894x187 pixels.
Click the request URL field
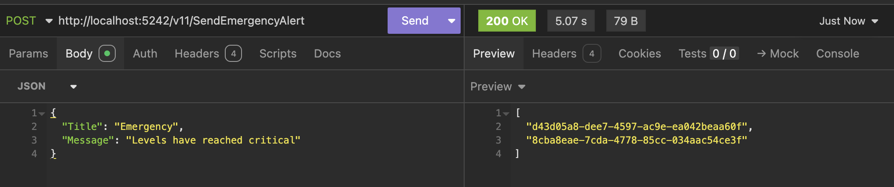[220, 21]
